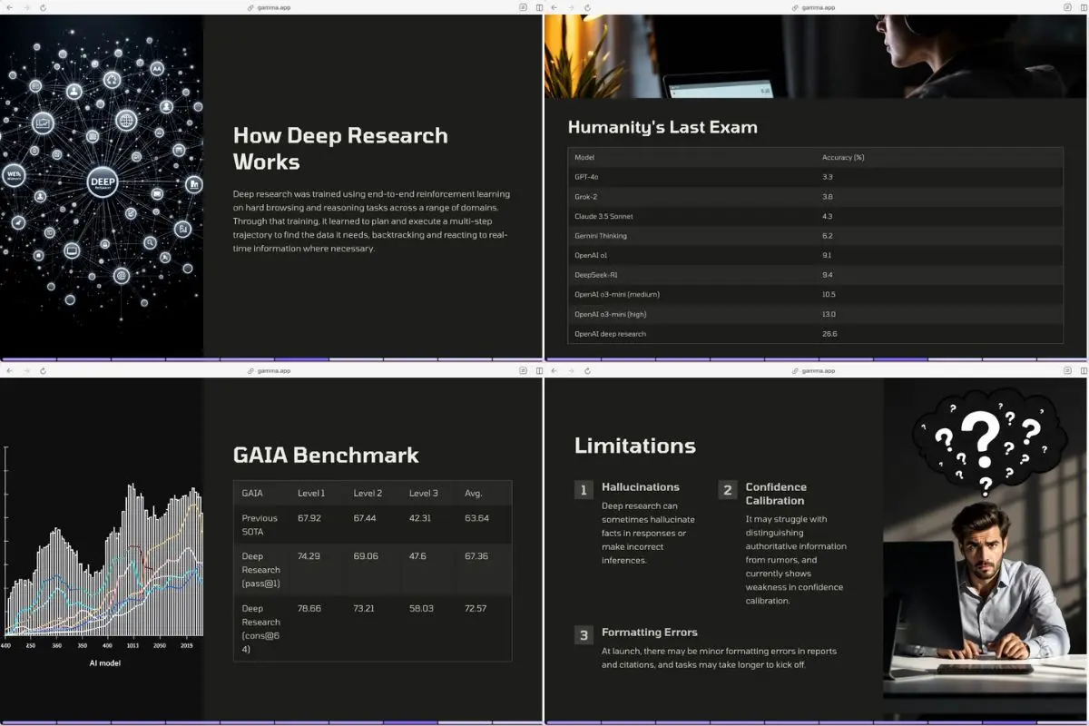
Task: Click the 'Humanity's Last Exam' heading
Action: pyautogui.click(x=662, y=127)
